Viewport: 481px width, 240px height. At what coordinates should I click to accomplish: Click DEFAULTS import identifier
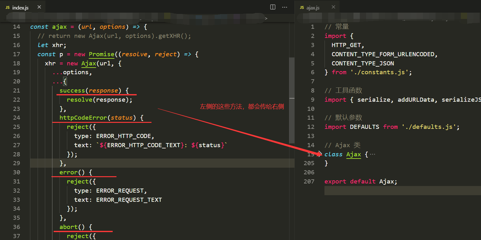(365, 127)
